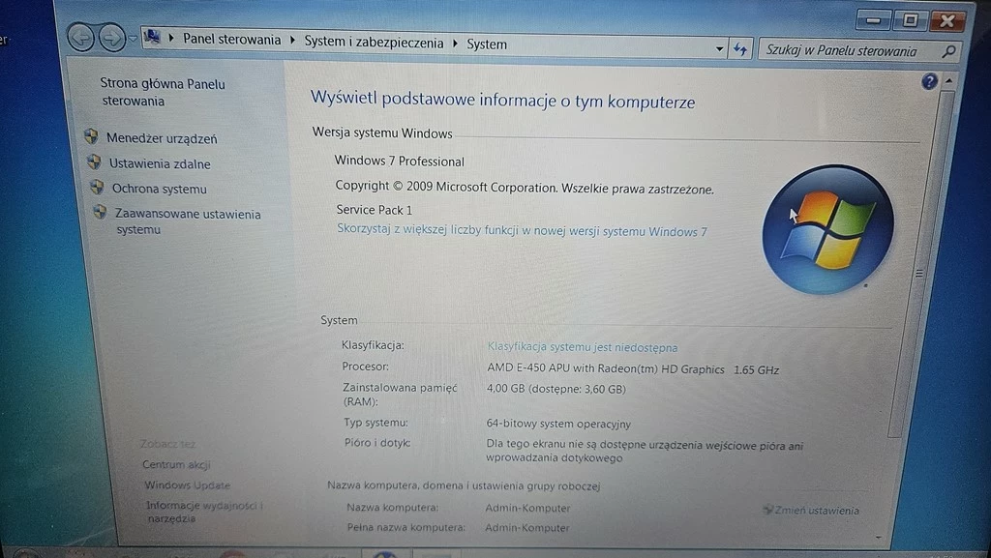Click shield icon beside Ochrona systemu
Screen dimensions: 991x558
tap(97, 187)
